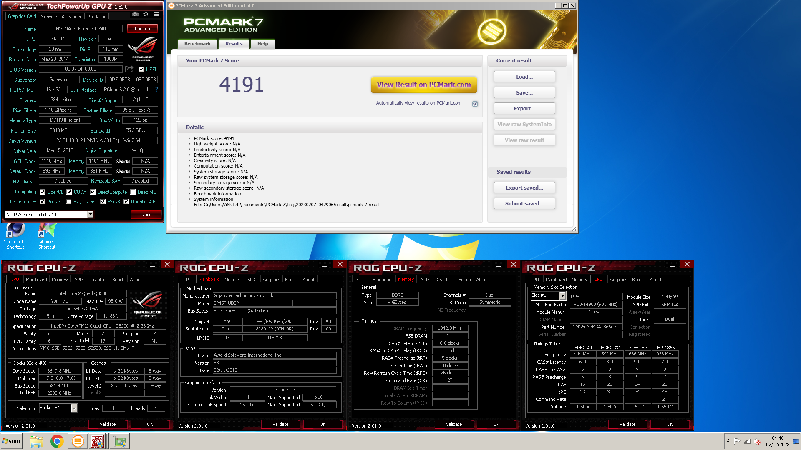This screenshot has width=801, height=450.
Task: Click the ROG logo in GPU-Z
Action: tap(143, 50)
